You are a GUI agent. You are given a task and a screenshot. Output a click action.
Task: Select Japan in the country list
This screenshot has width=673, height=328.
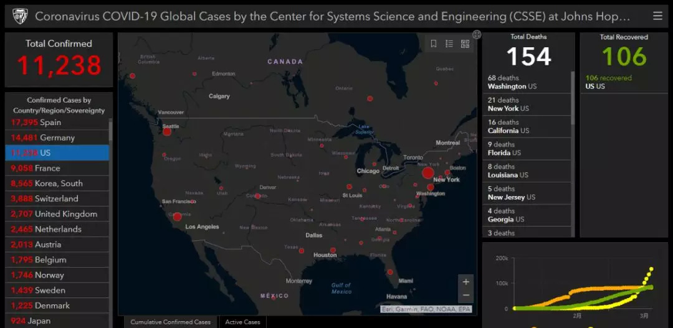57,321
